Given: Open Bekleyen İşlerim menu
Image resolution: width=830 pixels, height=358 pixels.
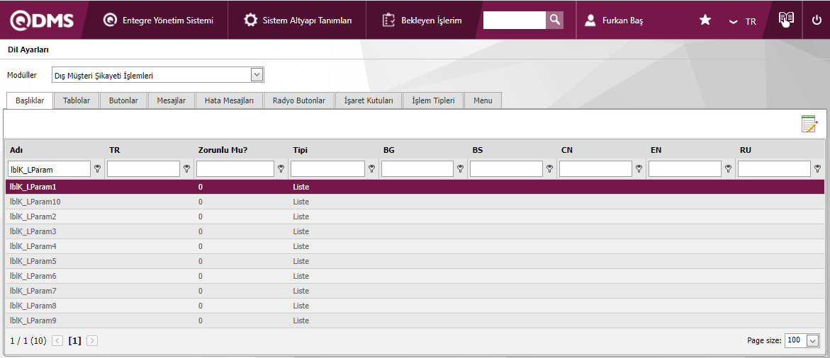Looking at the screenshot, I should 422,21.
